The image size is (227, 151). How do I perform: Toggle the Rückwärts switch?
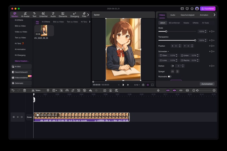pyautogui.click(x=170, y=77)
